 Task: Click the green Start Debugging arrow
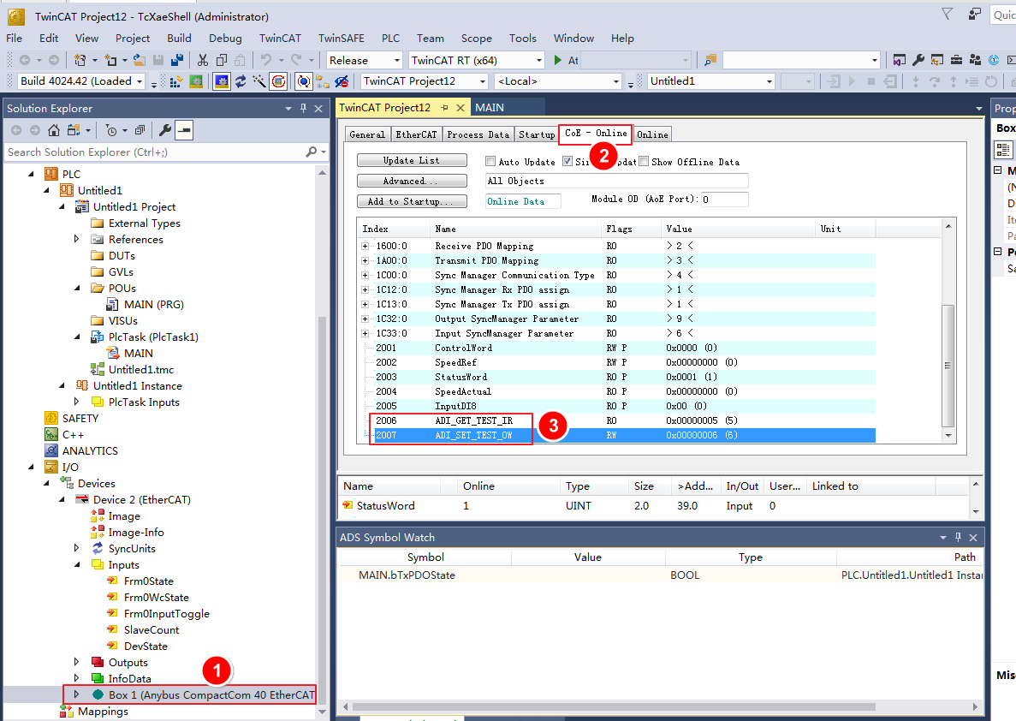pos(558,60)
